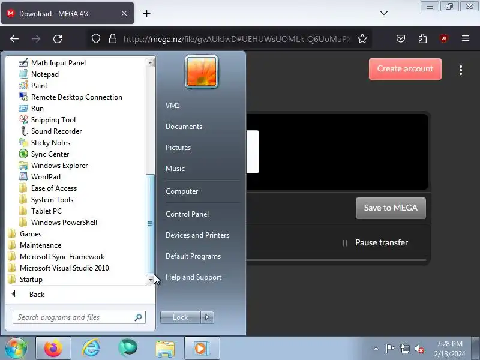
Task: Expand the System Tools folder
Action: 52,200
